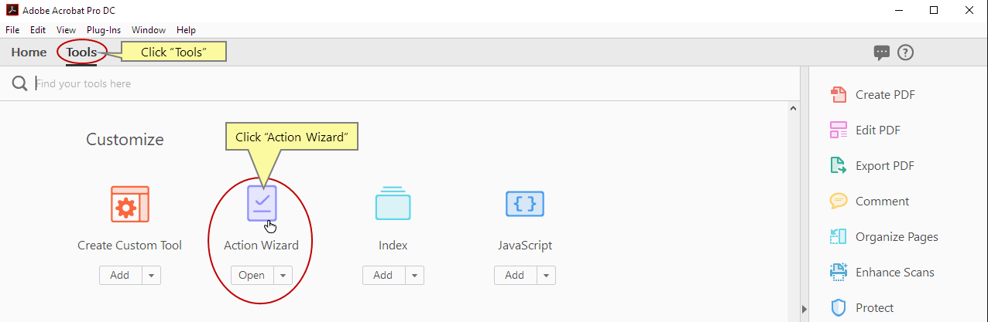This screenshot has height=322, width=988.
Task: Expand dropdown arrow beside Index Add button
Action: click(x=415, y=276)
